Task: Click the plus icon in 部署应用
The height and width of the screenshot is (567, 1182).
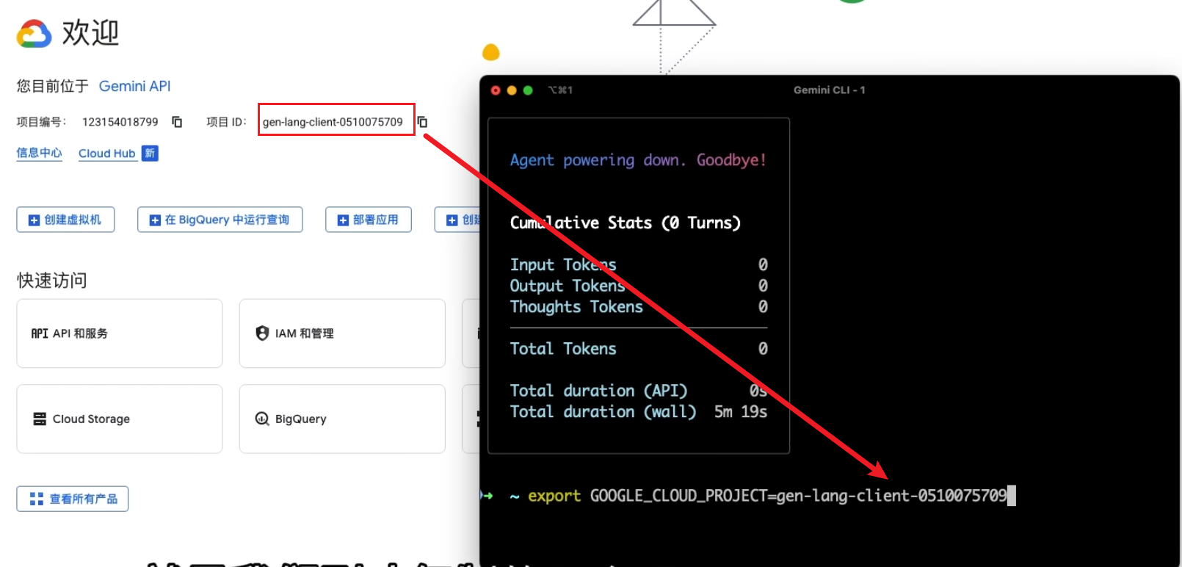Action: 343,220
